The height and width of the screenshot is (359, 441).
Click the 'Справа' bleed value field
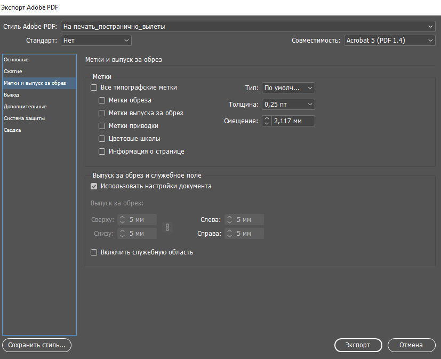click(249, 234)
